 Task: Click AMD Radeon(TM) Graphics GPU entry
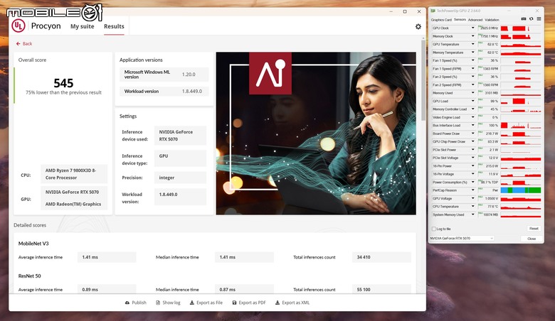coord(73,204)
